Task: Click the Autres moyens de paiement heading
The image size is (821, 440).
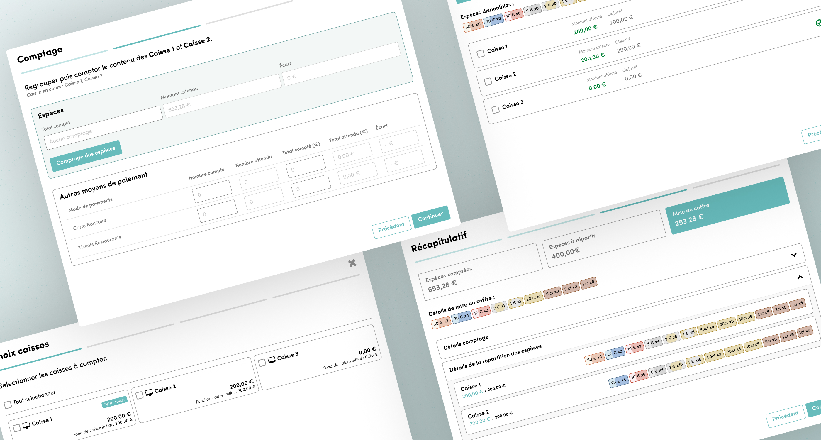Action: [104, 185]
